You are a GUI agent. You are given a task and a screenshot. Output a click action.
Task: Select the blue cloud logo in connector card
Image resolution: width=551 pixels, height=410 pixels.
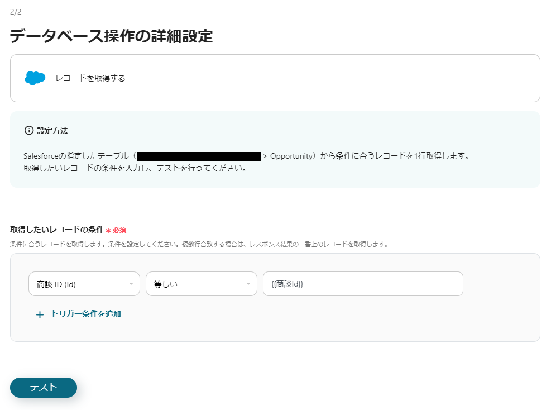pyautogui.click(x=35, y=78)
